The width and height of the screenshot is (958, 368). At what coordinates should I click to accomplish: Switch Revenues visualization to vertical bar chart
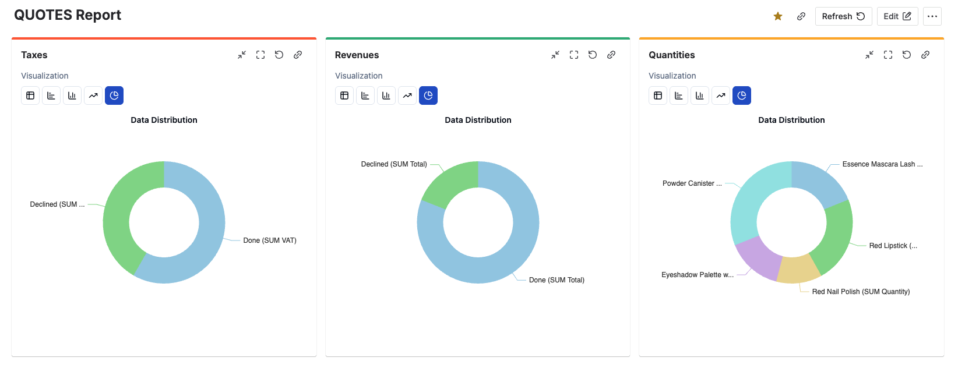click(x=386, y=95)
